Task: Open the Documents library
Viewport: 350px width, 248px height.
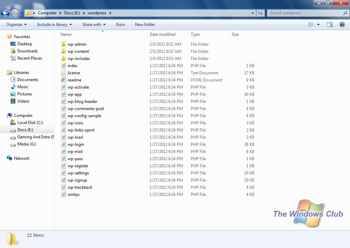Action: [x=28, y=80]
